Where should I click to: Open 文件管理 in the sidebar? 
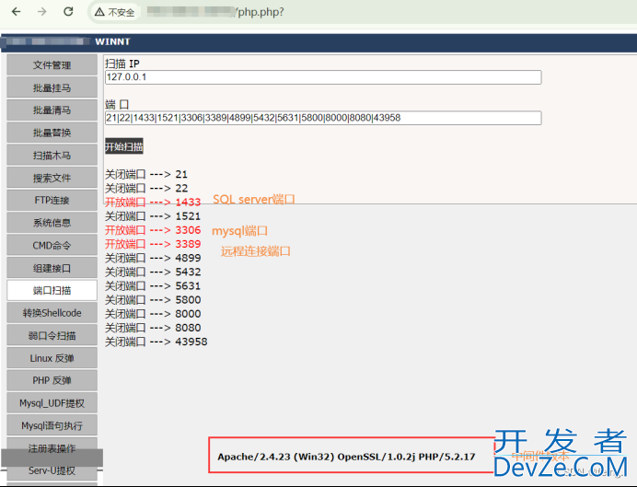coord(52,65)
